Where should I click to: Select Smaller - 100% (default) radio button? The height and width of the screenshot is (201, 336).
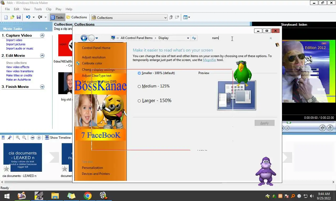click(x=139, y=73)
